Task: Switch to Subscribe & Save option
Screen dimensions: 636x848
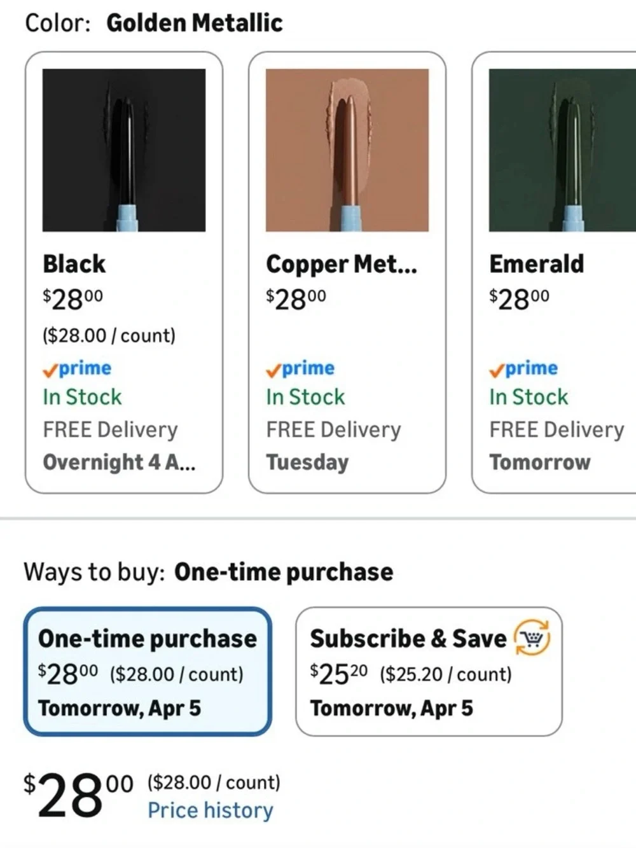Action: pyautogui.click(x=429, y=672)
